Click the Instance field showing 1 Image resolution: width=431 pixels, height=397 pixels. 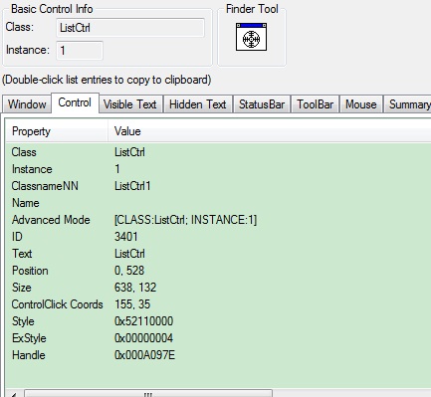(80, 51)
